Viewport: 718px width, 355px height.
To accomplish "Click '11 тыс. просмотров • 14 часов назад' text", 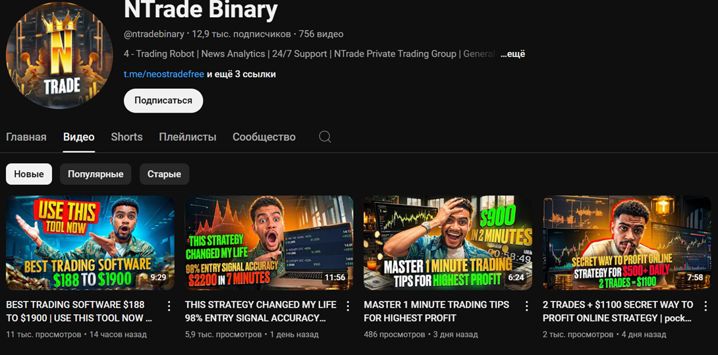I will point(76,335).
